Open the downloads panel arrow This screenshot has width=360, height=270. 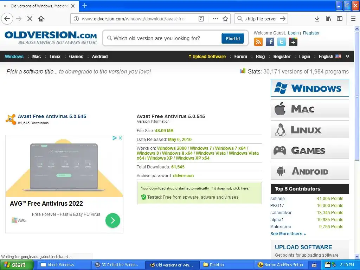tap(317, 19)
